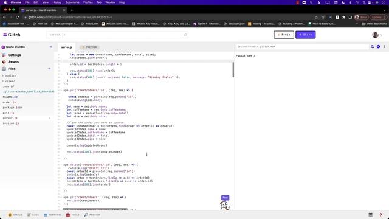This screenshot has height=219, width=389.
Task: Open the Chrome menu in menu bar
Action: (x=16, y=2)
